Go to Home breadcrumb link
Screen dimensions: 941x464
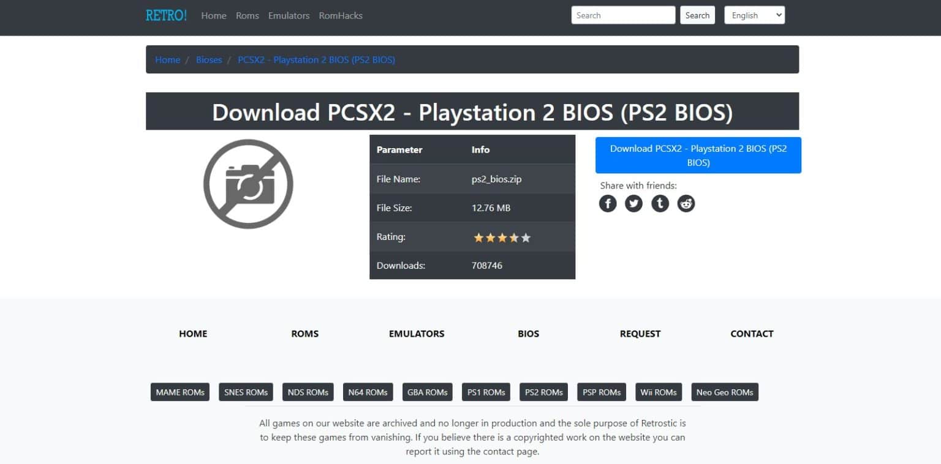pos(167,59)
